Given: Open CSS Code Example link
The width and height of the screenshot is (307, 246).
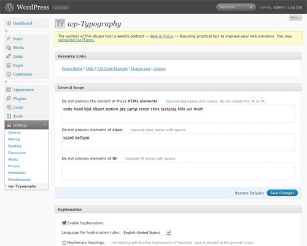Looking at the screenshot, I should (112, 69).
